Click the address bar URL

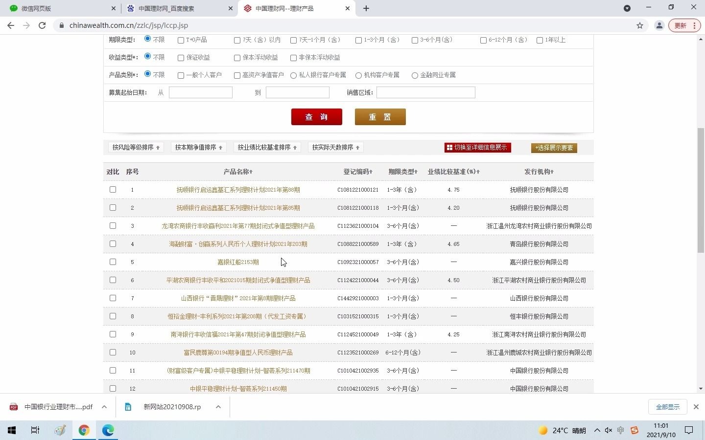coord(129,25)
